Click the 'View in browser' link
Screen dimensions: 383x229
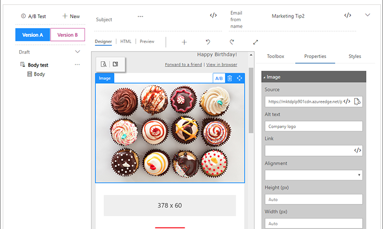pyautogui.click(x=222, y=64)
